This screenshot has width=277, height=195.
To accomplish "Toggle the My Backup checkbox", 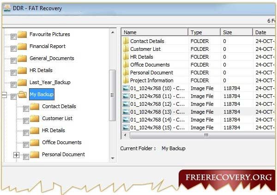I will pyautogui.click(x=13, y=97).
